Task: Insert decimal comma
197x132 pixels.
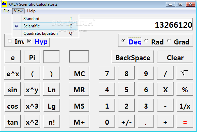Action: click(x=146, y=121)
